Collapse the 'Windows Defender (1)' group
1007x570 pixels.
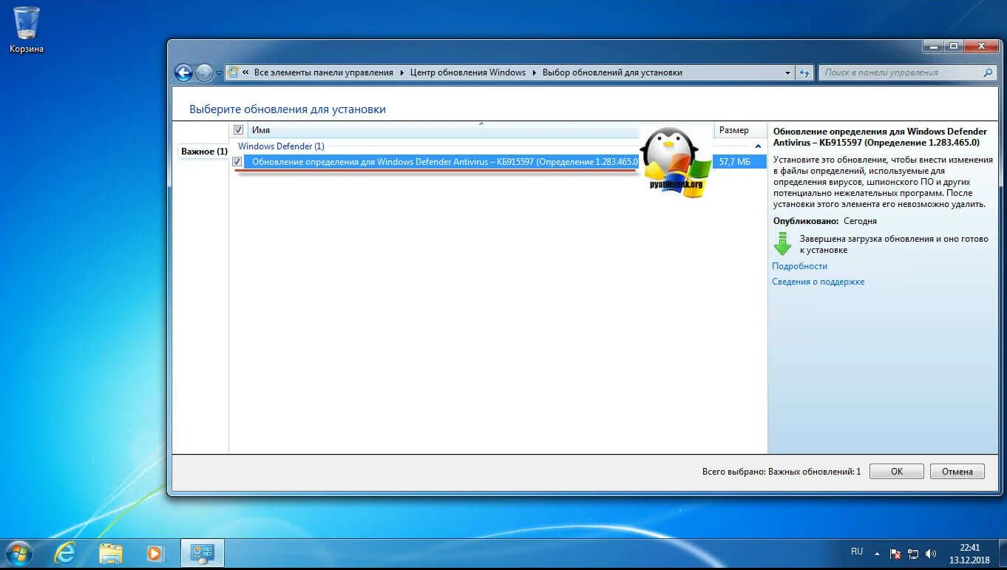pos(758,146)
